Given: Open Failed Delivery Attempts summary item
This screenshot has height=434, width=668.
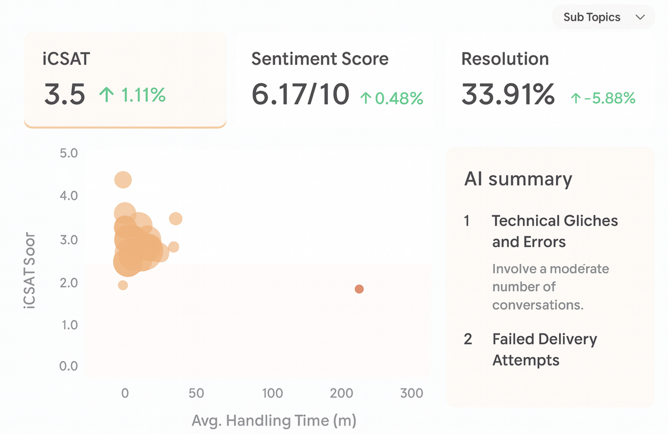Looking at the screenshot, I should pos(544,349).
